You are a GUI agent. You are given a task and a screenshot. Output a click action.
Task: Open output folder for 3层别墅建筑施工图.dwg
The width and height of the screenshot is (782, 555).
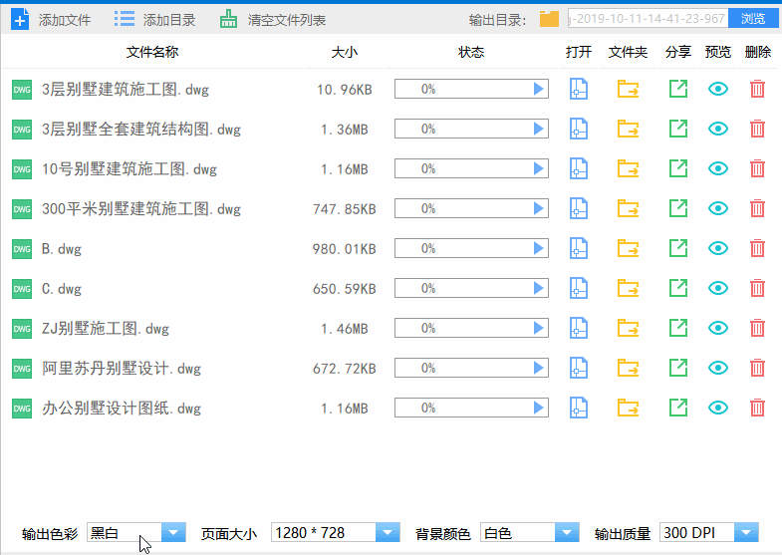pyautogui.click(x=628, y=90)
